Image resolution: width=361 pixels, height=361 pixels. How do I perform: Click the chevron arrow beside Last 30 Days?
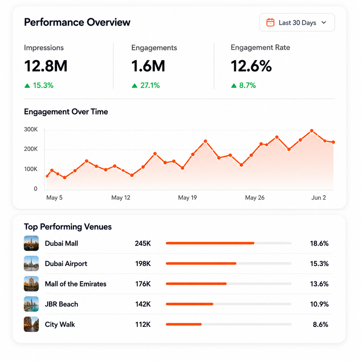coord(324,22)
